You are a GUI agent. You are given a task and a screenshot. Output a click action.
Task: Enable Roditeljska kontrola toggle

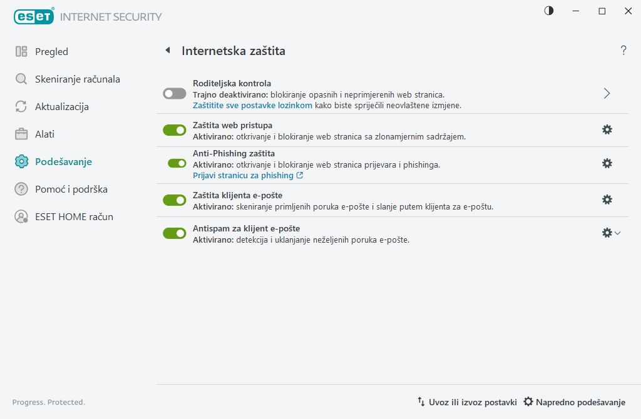(x=174, y=93)
